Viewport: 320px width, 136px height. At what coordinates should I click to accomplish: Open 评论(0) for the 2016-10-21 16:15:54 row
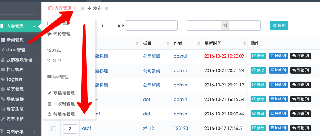click(x=301, y=99)
